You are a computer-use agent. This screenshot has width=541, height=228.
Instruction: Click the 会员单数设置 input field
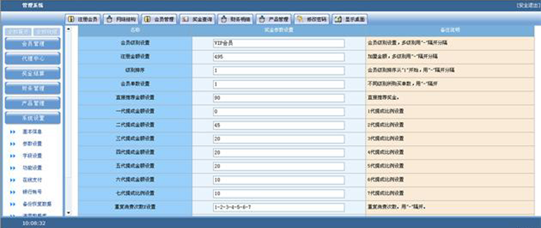279,84
